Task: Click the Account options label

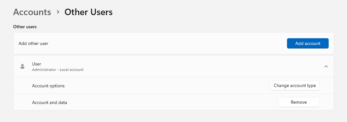Action: (x=48, y=86)
